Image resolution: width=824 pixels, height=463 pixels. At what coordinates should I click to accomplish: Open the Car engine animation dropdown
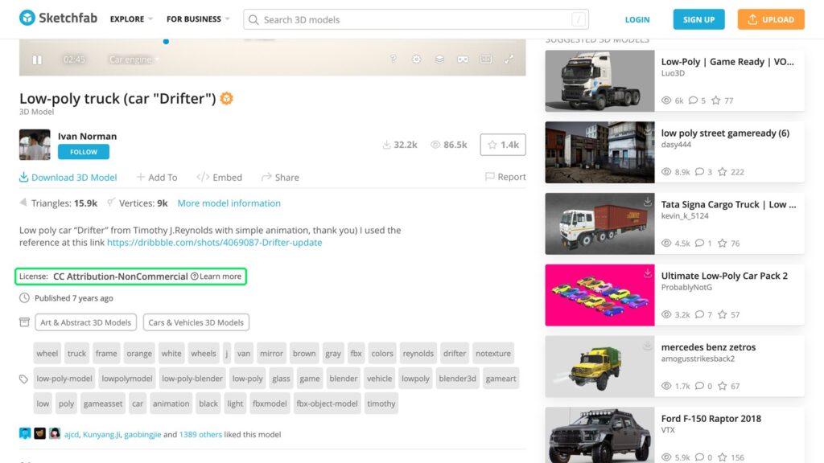(x=134, y=59)
